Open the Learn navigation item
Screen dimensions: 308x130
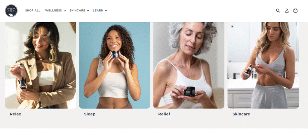[x=98, y=11]
